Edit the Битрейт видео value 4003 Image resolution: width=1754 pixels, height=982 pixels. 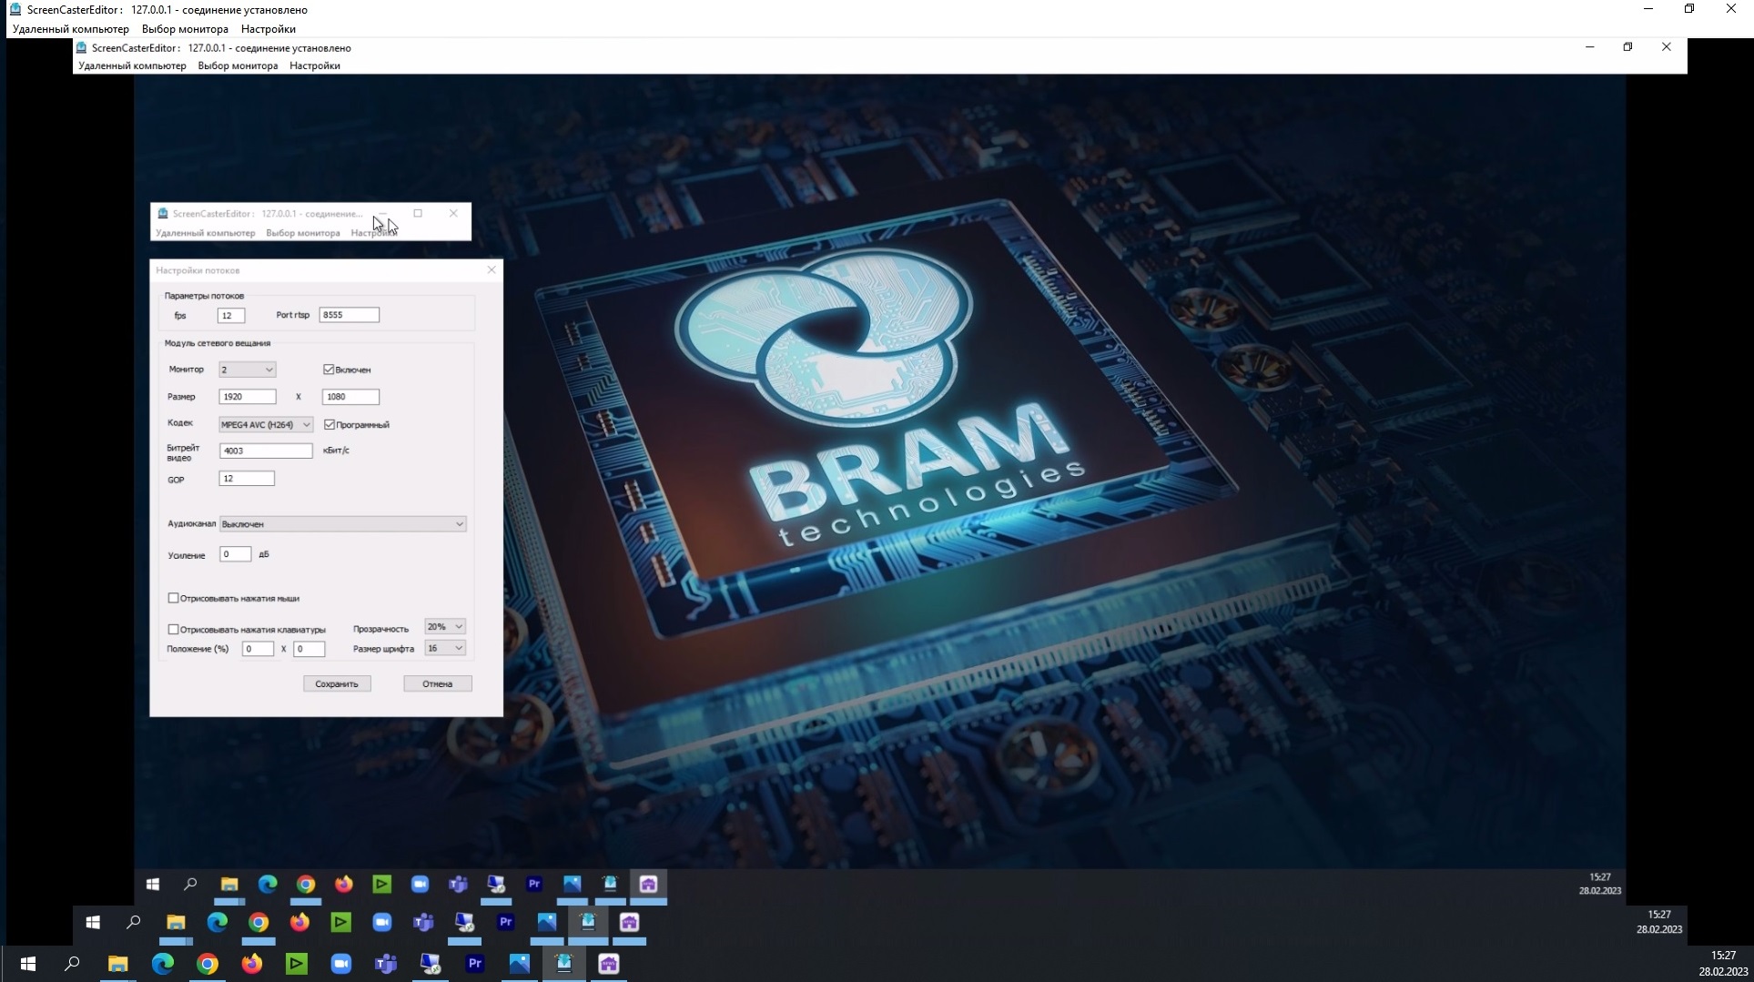pos(265,450)
